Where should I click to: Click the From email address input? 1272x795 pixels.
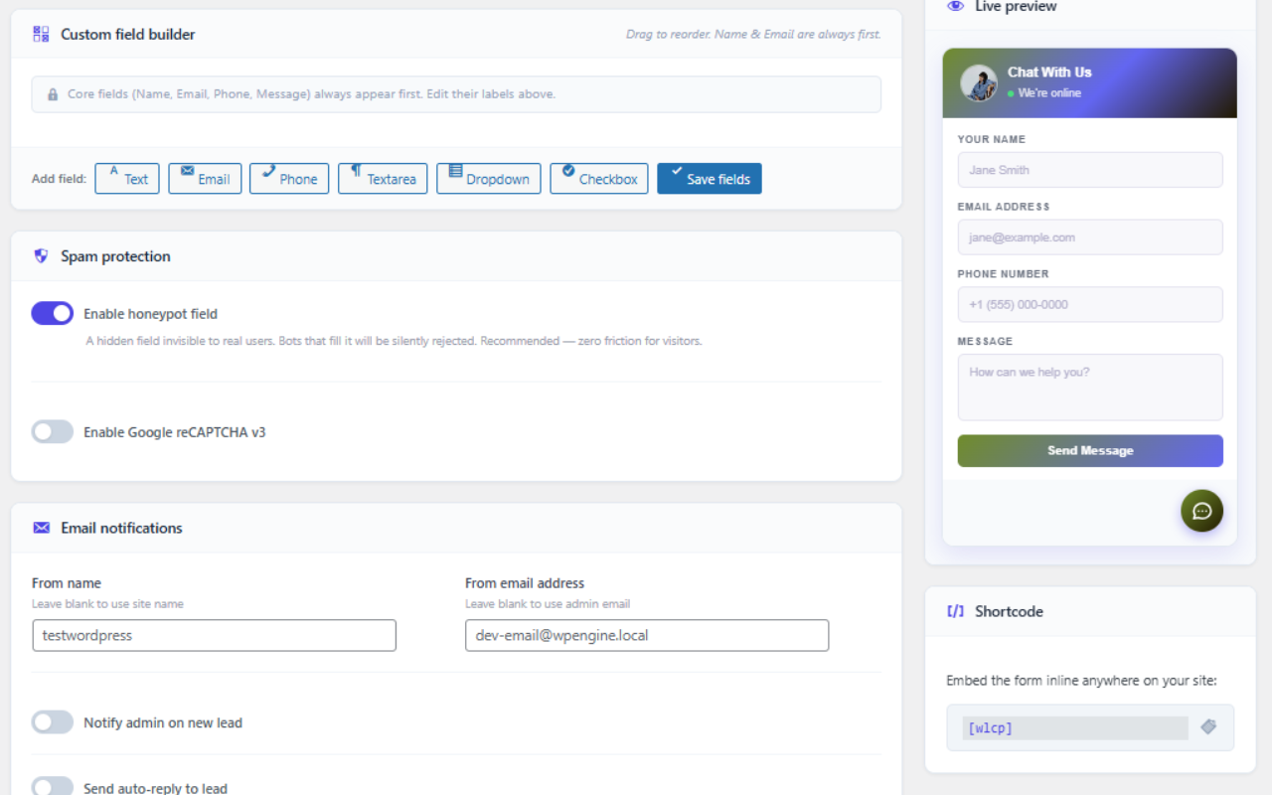[647, 635]
